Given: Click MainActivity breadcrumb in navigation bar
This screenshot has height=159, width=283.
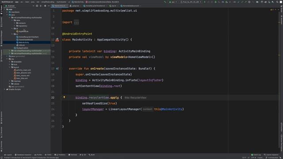Looking at the screenshot, I should click(x=78, y=2).
